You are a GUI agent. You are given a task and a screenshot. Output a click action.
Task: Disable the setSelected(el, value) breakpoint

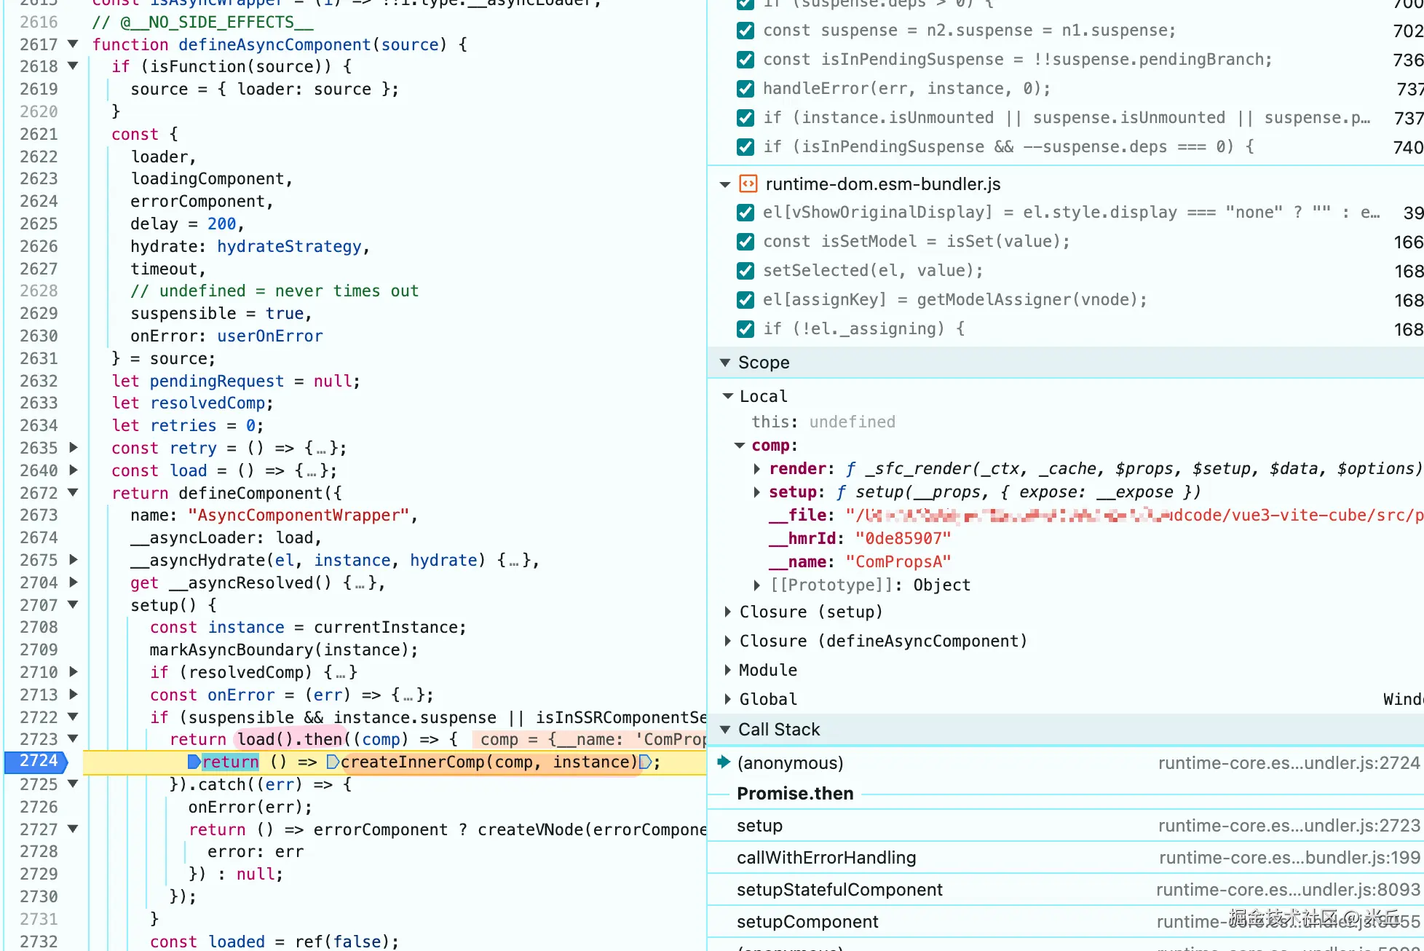[745, 271]
